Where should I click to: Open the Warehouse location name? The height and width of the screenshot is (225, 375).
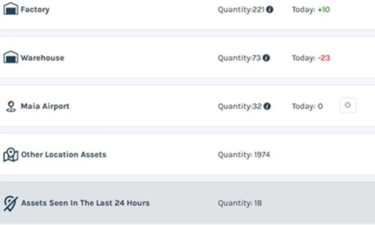click(x=42, y=58)
